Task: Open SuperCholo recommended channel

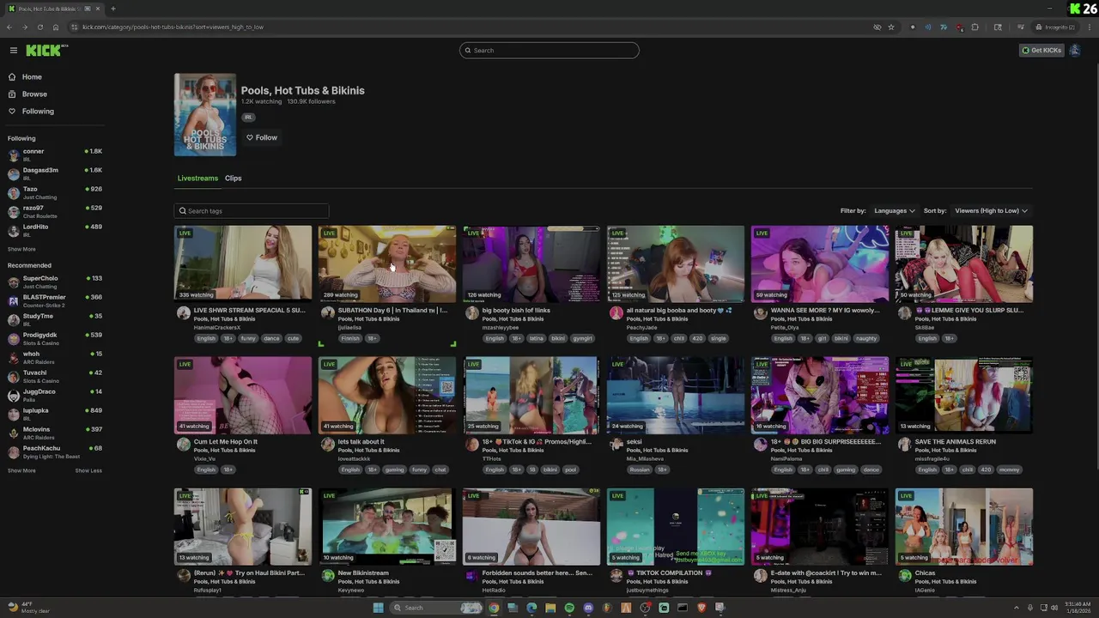Action: click(55, 282)
